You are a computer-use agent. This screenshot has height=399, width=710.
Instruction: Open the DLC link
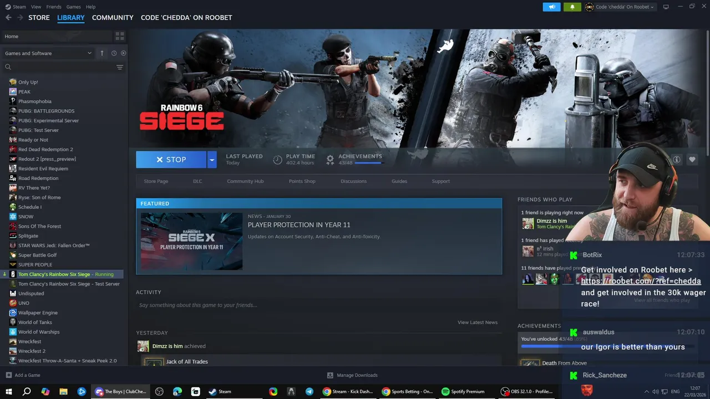pyautogui.click(x=197, y=181)
